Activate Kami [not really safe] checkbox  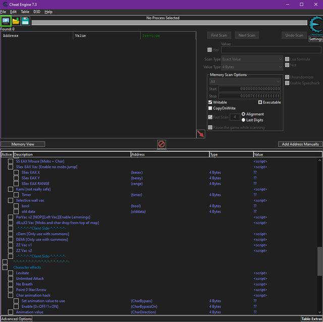pyautogui.click(x=11, y=189)
